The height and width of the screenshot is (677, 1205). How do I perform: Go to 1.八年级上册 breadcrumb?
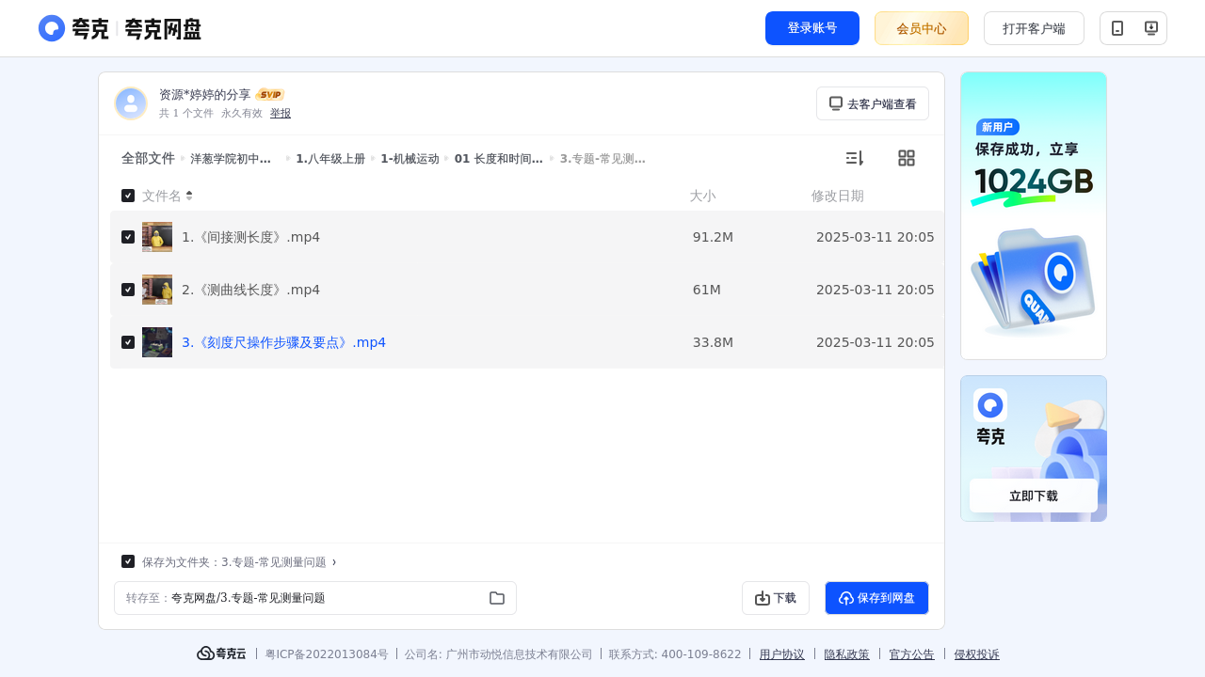click(x=330, y=159)
